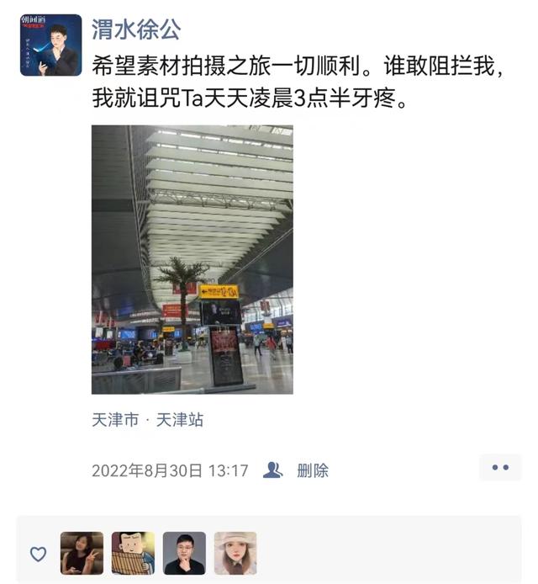Screen dimensions: 538x584
Task: Open the train station photo
Action: [x=193, y=259]
